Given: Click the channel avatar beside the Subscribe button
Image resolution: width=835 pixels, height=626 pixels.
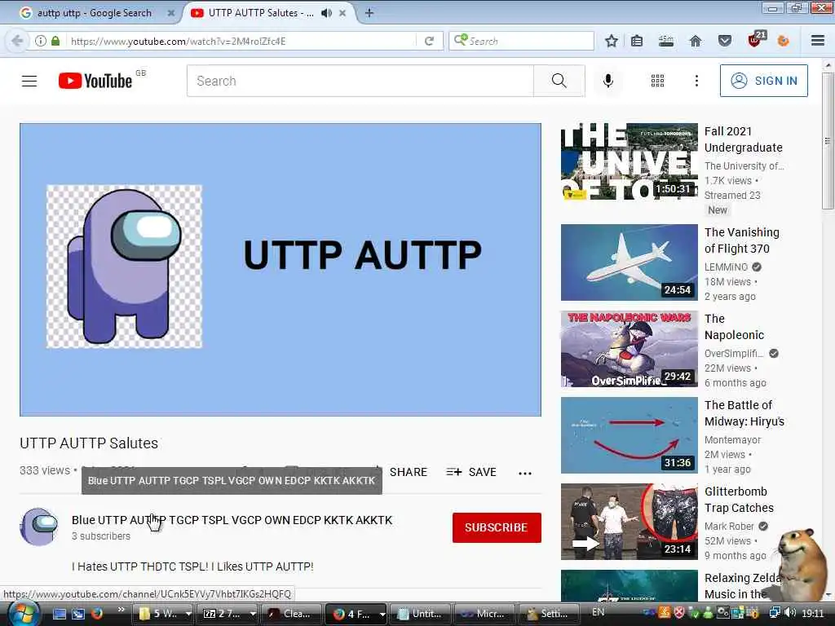Looking at the screenshot, I should pos(39,527).
